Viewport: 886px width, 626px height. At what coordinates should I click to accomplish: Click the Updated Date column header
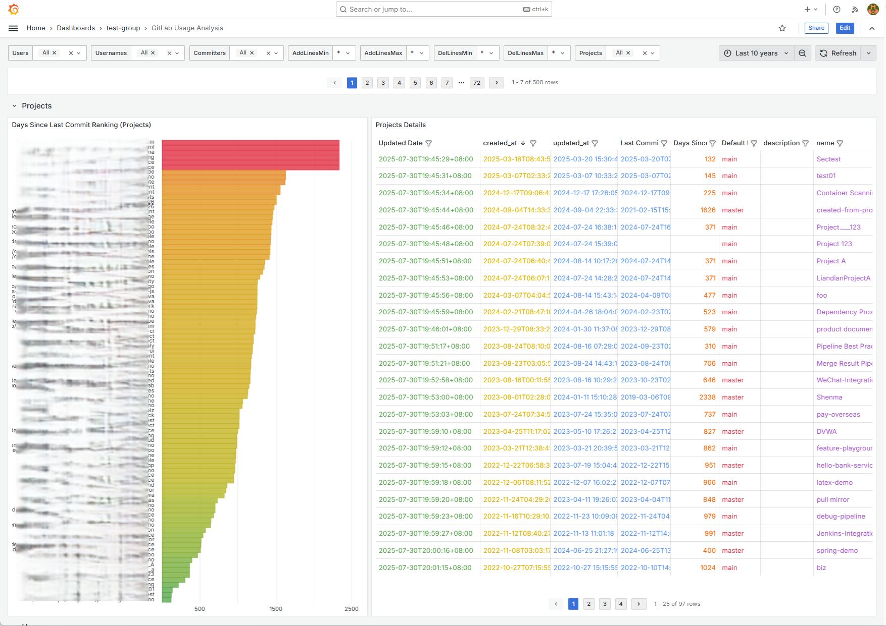(x=401, y=143)
